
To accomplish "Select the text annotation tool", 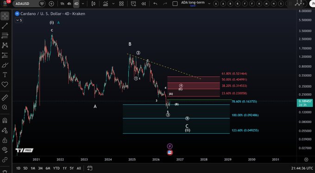I will [5, 74].
